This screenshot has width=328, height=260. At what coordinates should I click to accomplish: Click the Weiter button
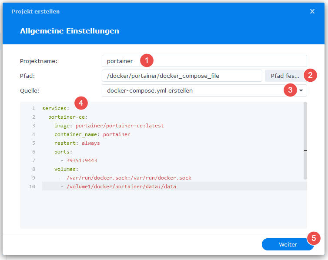click(x=288, y=244)
